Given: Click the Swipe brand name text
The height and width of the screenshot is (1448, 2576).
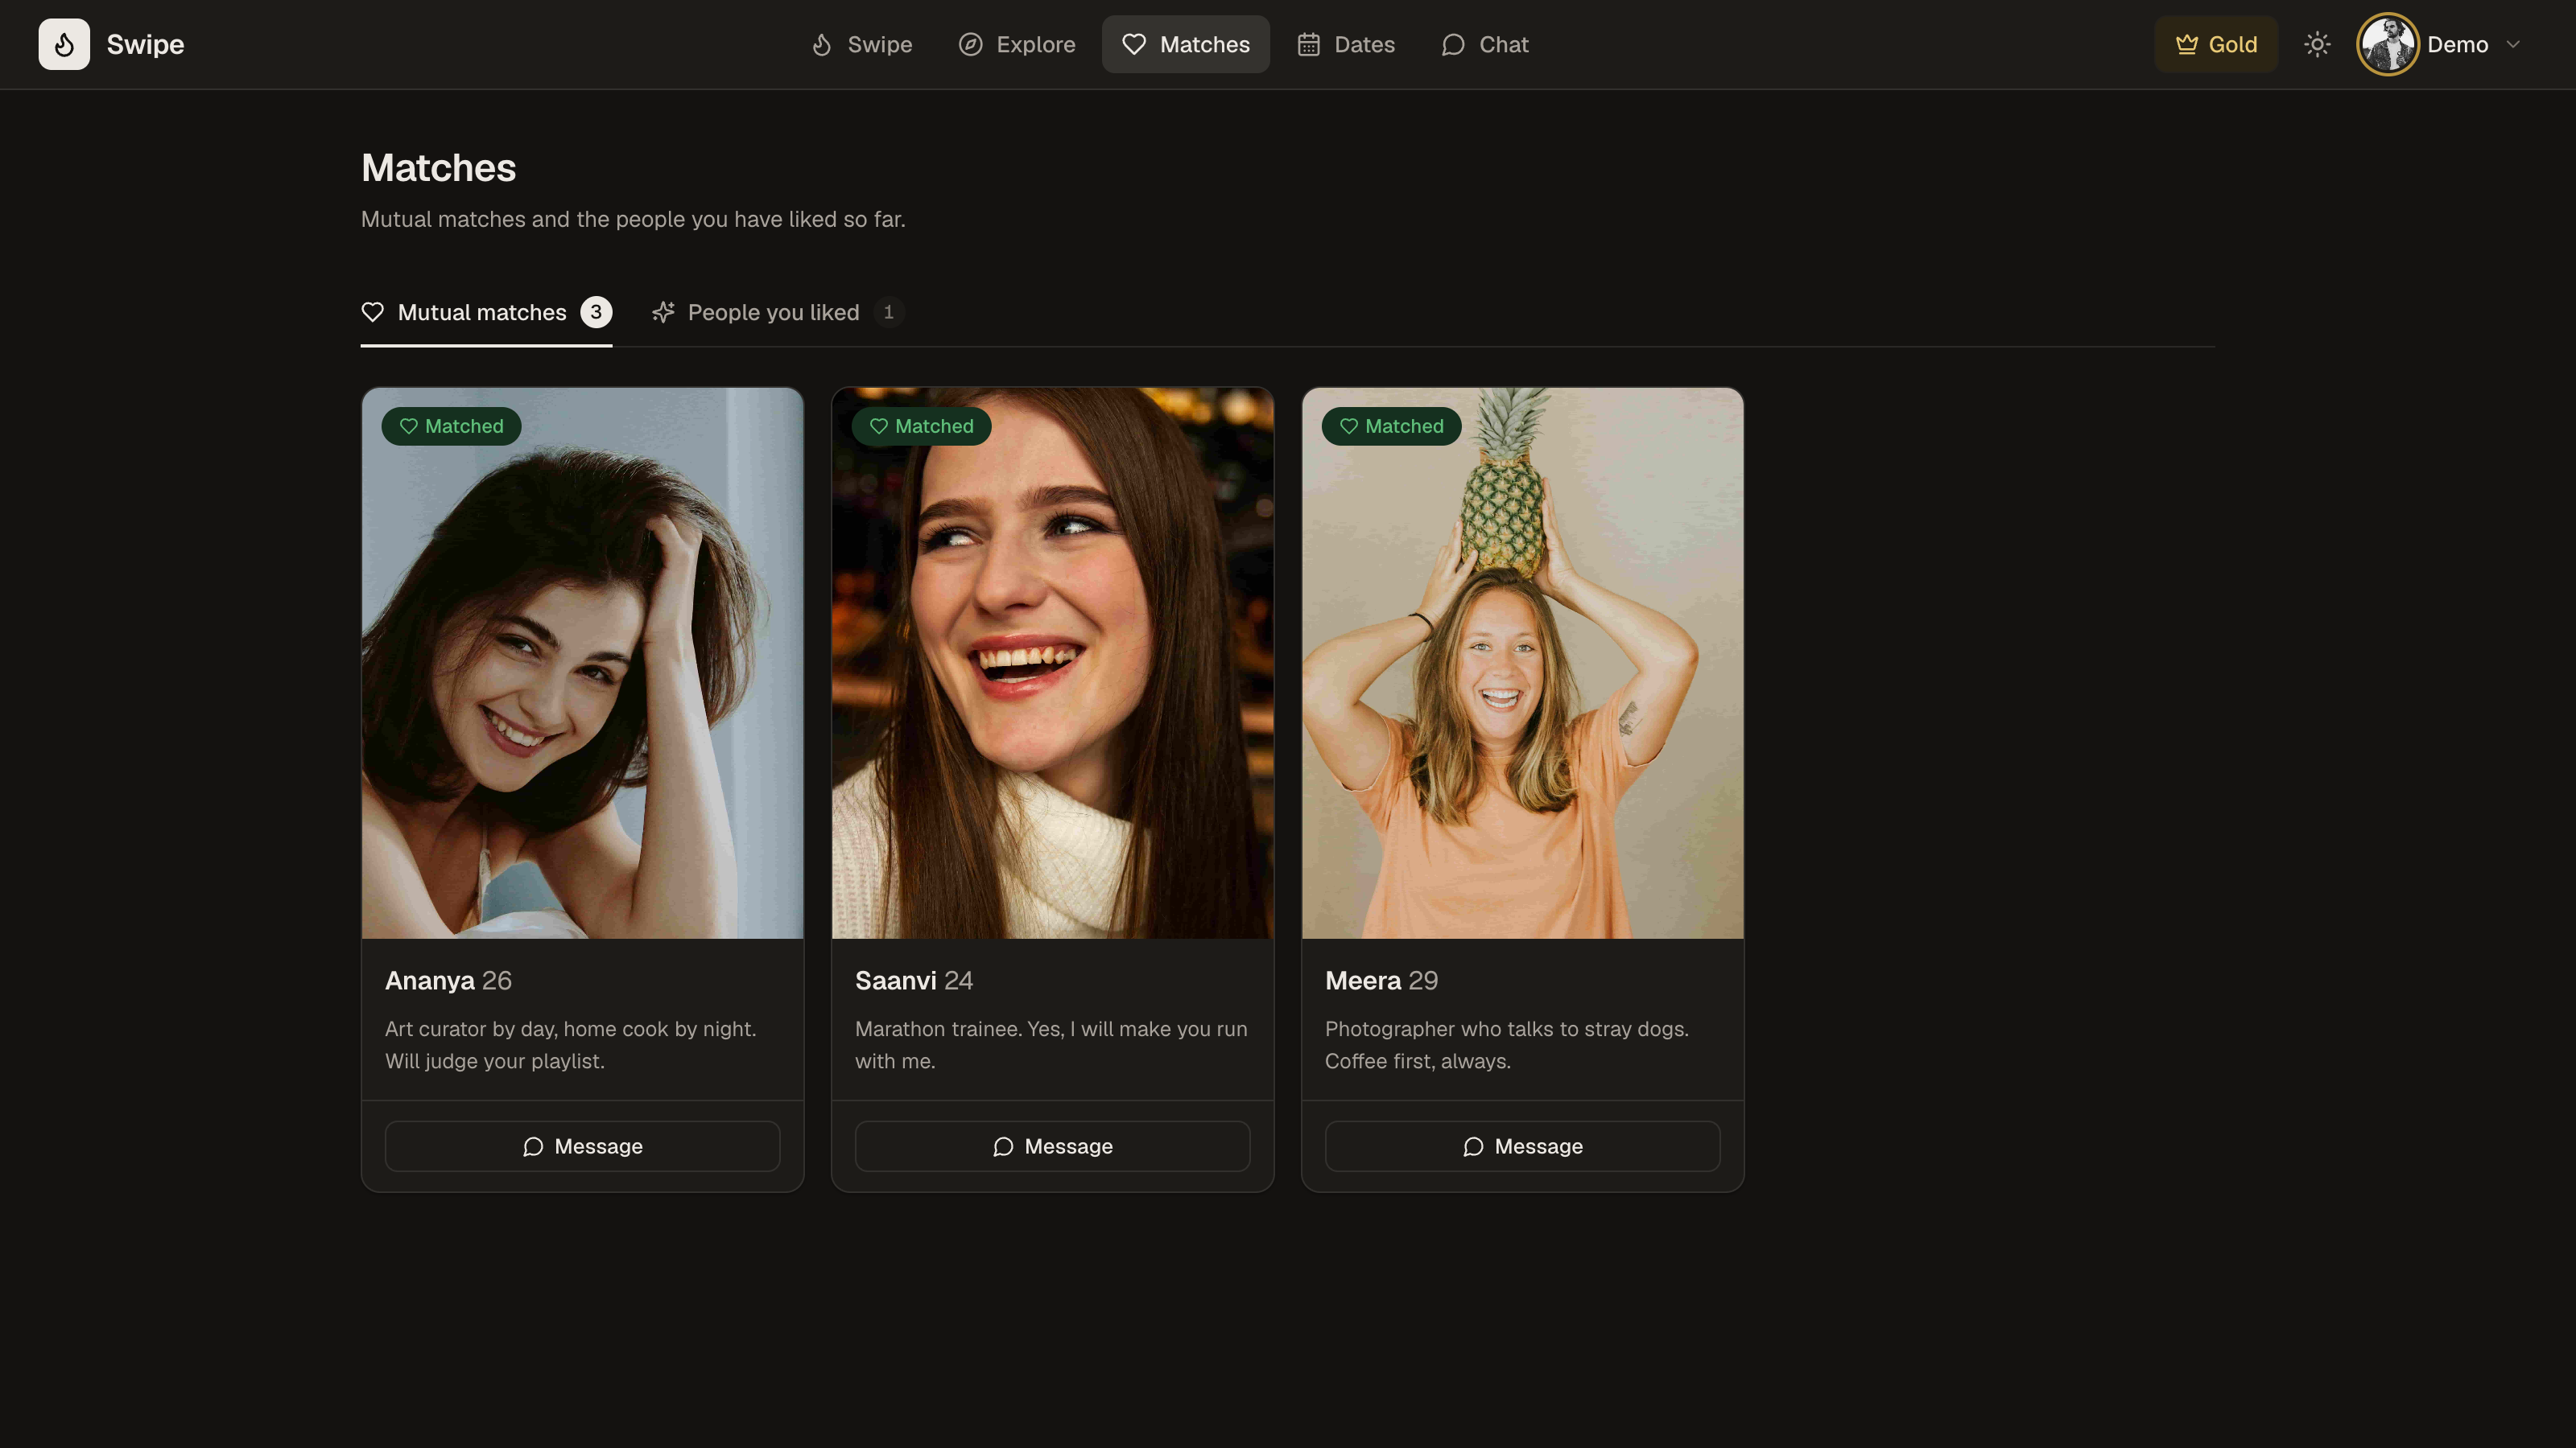Looking at the screenshot, I should coord(146,44).
